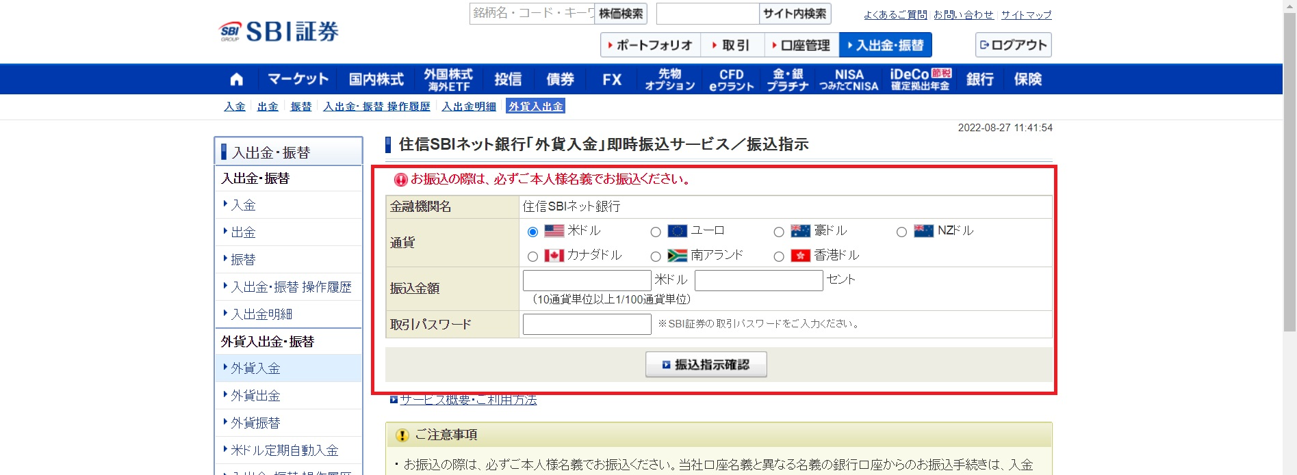
Task: Open 金・銀 プラチナ menu
Action: click(x=788, y=79)
